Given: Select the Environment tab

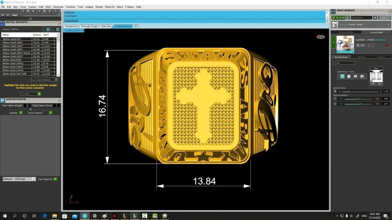Looking at the screenshot, I should tap(341, 57).
